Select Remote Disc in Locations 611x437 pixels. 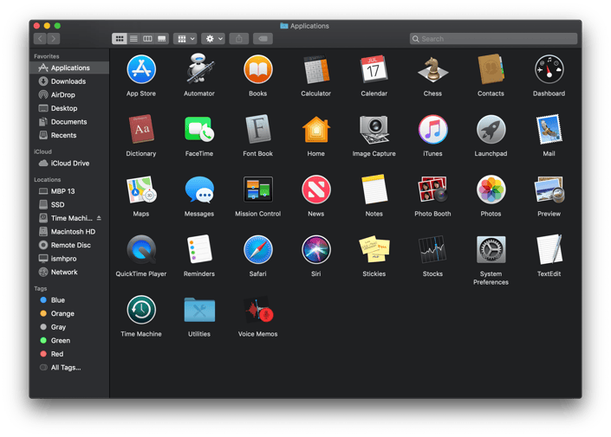click(69, 245)
